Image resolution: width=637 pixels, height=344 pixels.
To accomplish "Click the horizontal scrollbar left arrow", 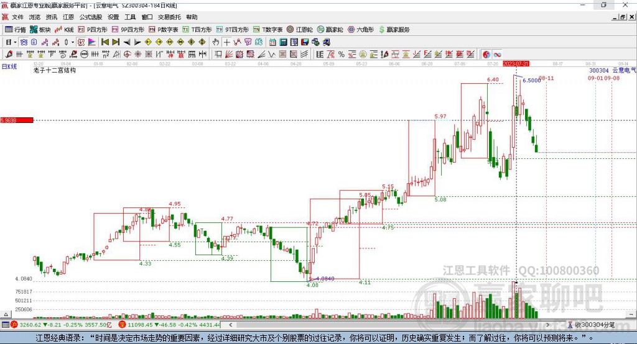I will [230, 325].
